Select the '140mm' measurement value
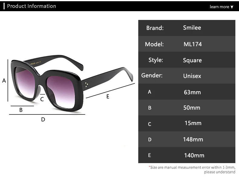 pyautogui.click(x=194, y=155)
